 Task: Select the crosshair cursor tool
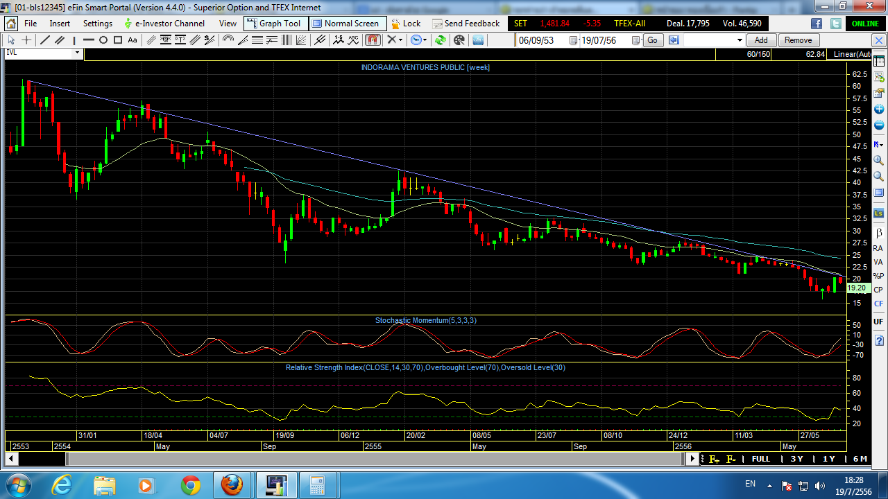point(26,40)
